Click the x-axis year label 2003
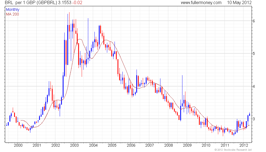Screen dimensions: 266x152 tap(74, 145)
